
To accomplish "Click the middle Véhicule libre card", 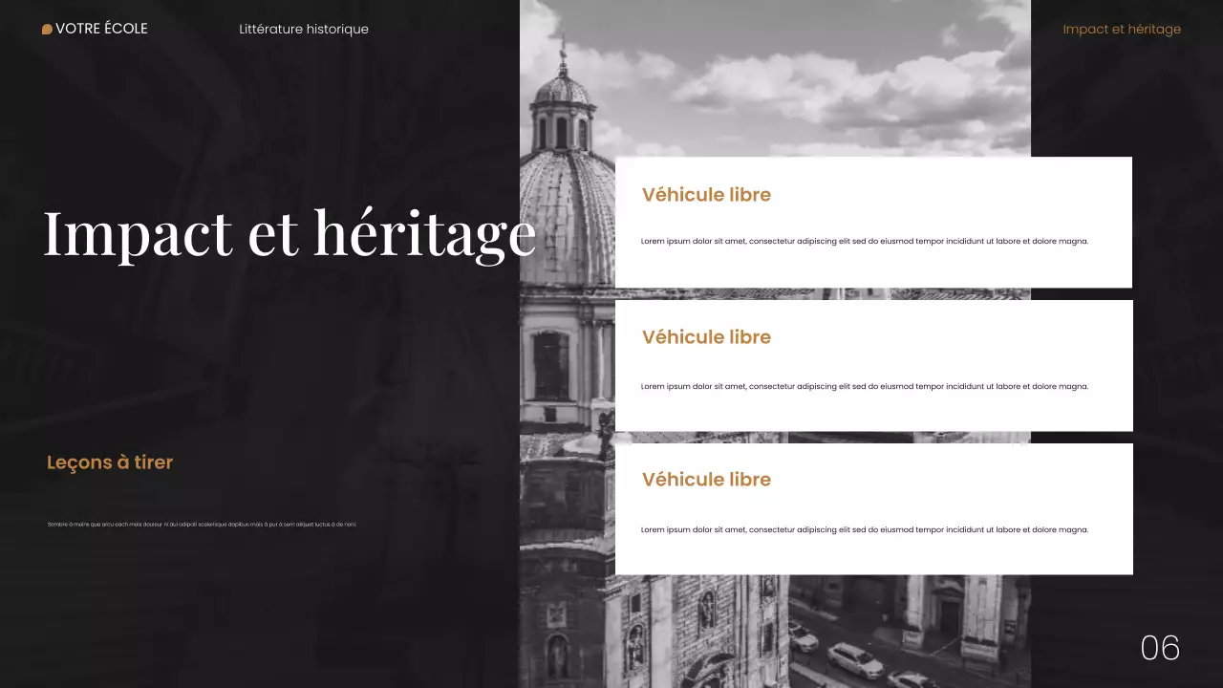I will tap(873, 365).
